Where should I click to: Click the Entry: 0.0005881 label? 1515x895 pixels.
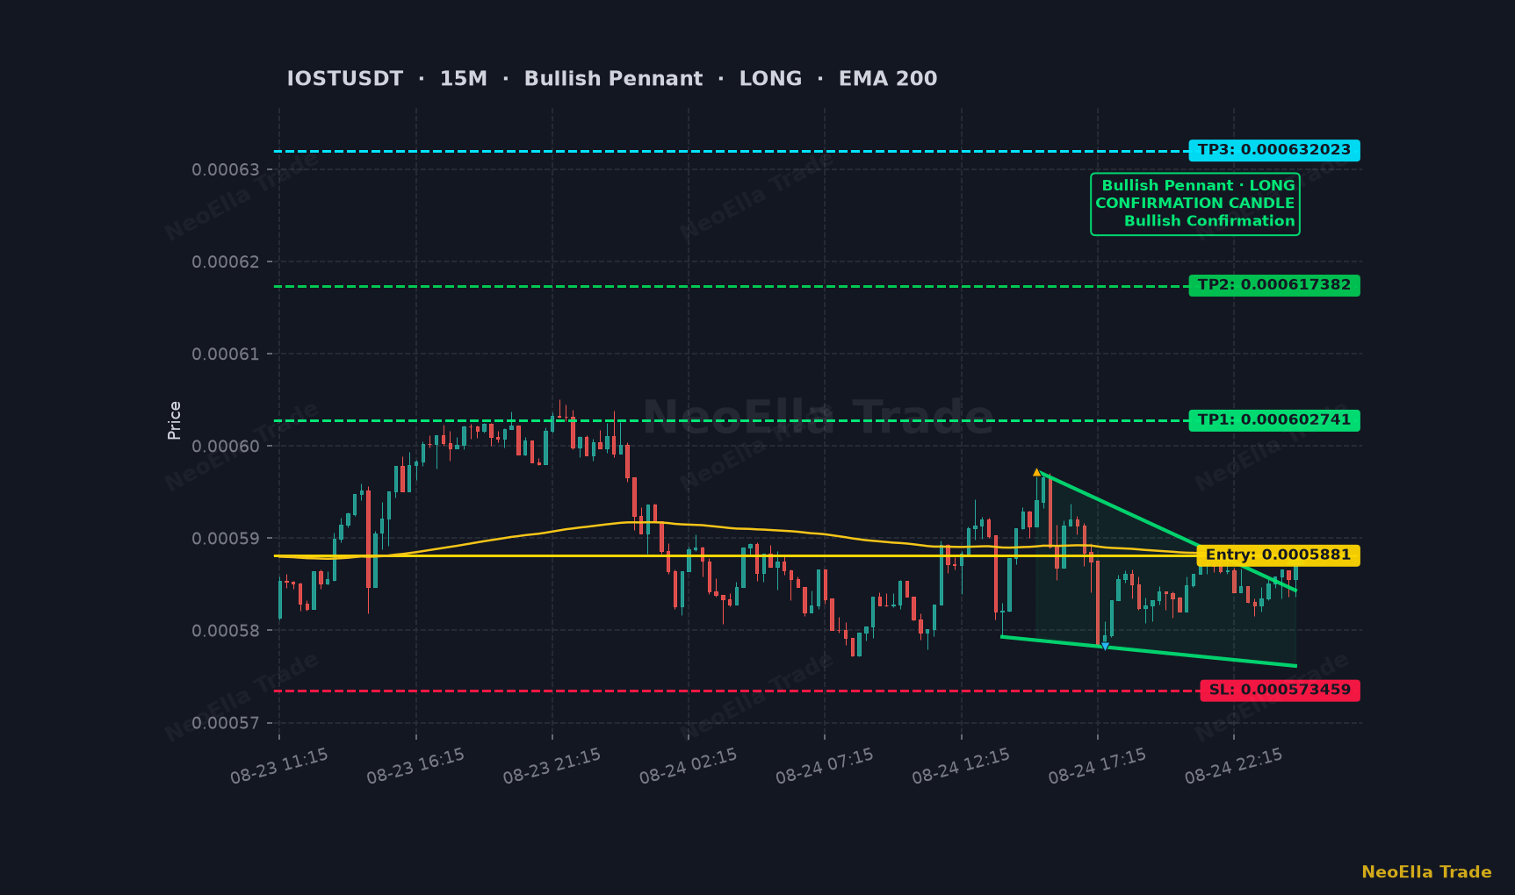click(1278, 555)
